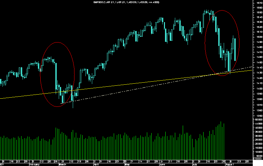This screenshot has height=166, width=263.
Task: Click the June month label
Action: tap(162, 165)
